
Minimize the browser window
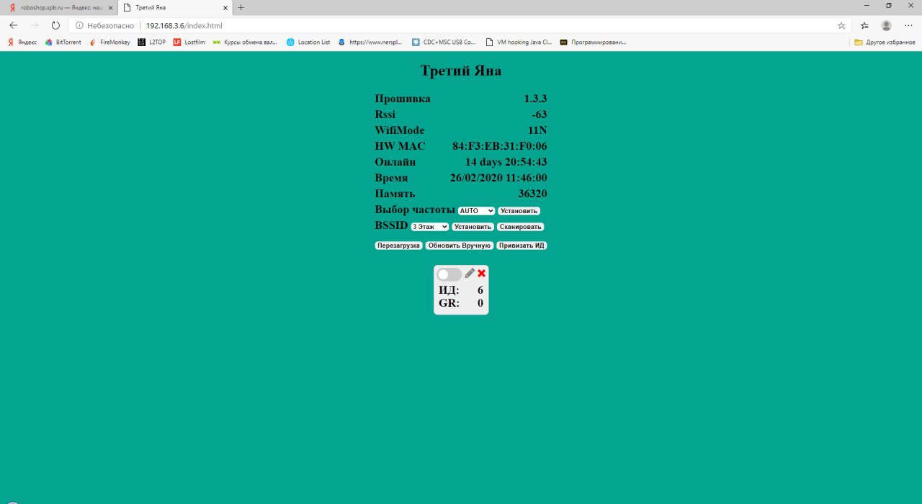pos(867,6)
